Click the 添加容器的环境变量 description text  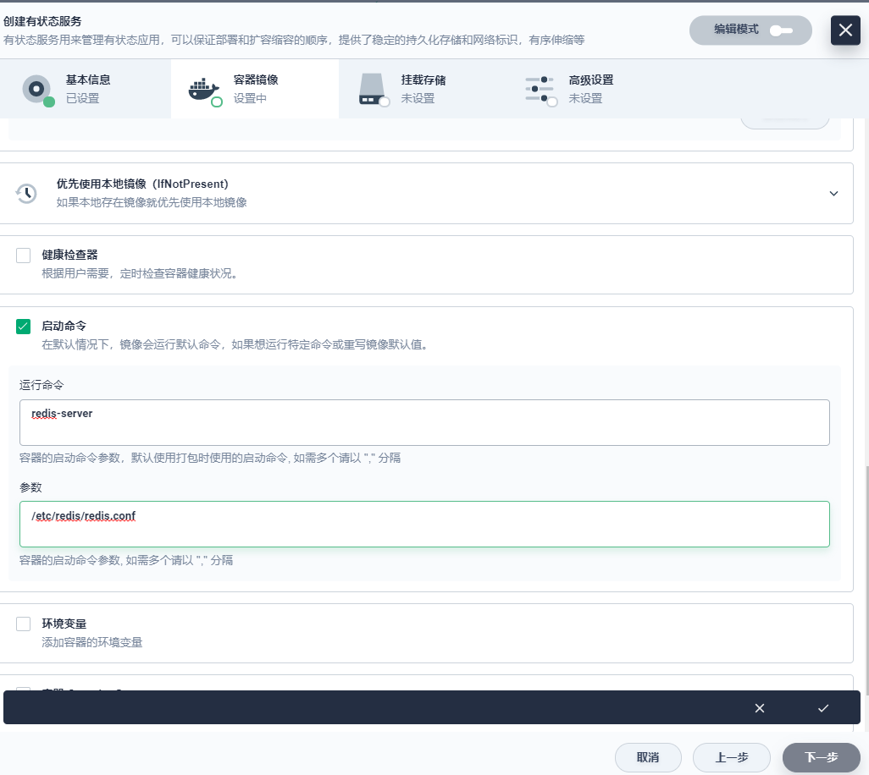[92, 642]
